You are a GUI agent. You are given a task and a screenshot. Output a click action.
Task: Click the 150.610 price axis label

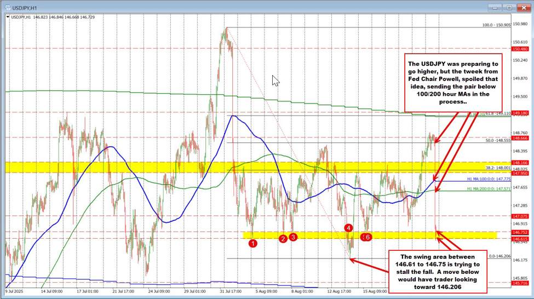pyautogui.click(x=520, y=42)
